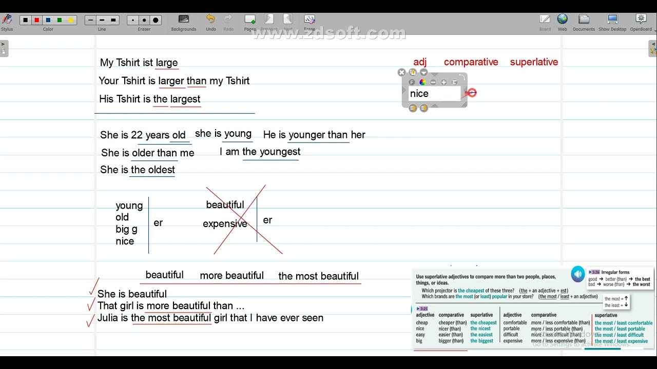Screen dimensions: 657x369
Task: Click the red 'comparative' heading
Action: coord(471,62)
